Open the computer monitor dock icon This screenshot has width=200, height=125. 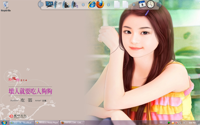(x=49, y=4)
